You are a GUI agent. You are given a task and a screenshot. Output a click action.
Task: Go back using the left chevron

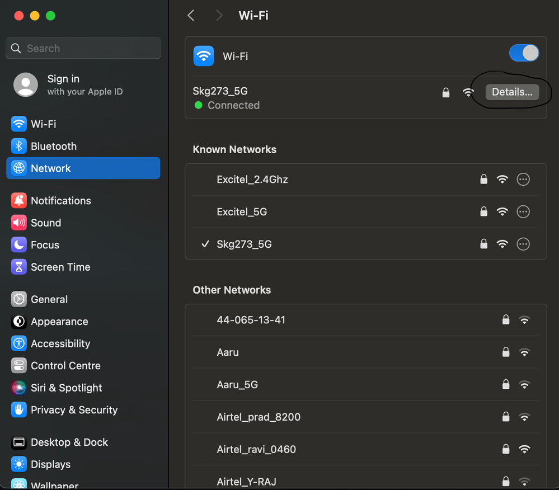191,15
